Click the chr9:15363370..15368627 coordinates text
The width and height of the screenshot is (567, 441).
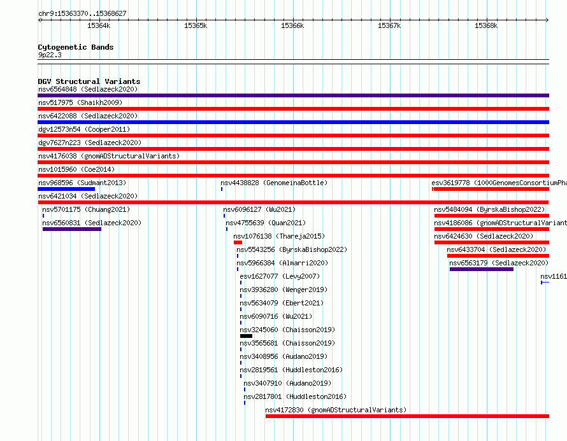[82, 13]
